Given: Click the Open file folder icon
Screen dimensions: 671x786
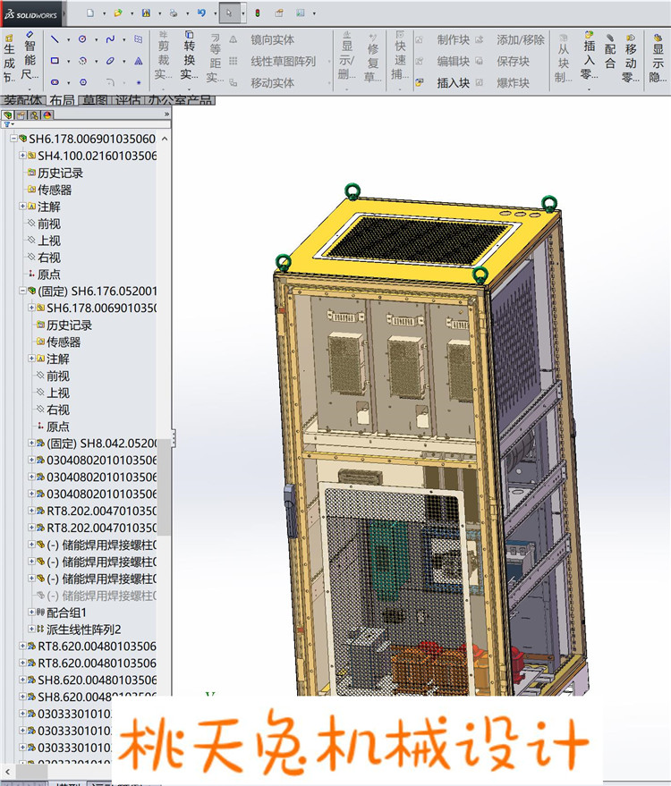Looking at the screenshot, I should pos(118,13).
